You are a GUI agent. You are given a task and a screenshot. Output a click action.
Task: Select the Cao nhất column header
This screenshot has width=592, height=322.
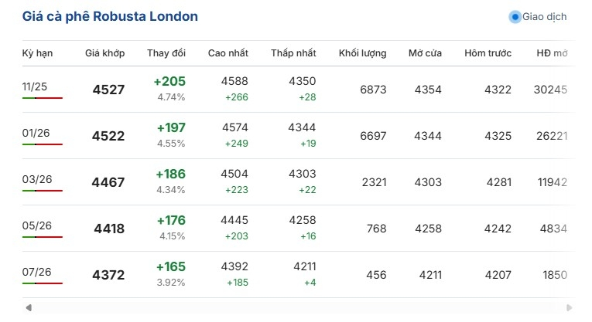click(228, 53)
